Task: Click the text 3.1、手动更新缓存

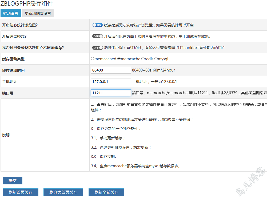Action: (x=108, y=138)
